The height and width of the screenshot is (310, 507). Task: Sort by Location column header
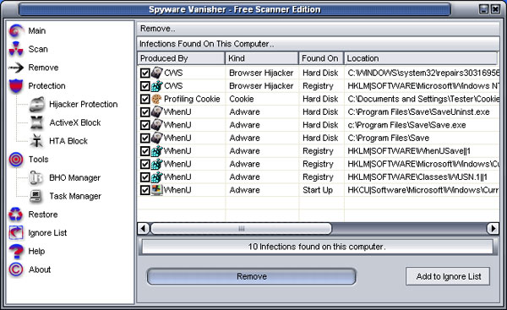click(421, 58)
